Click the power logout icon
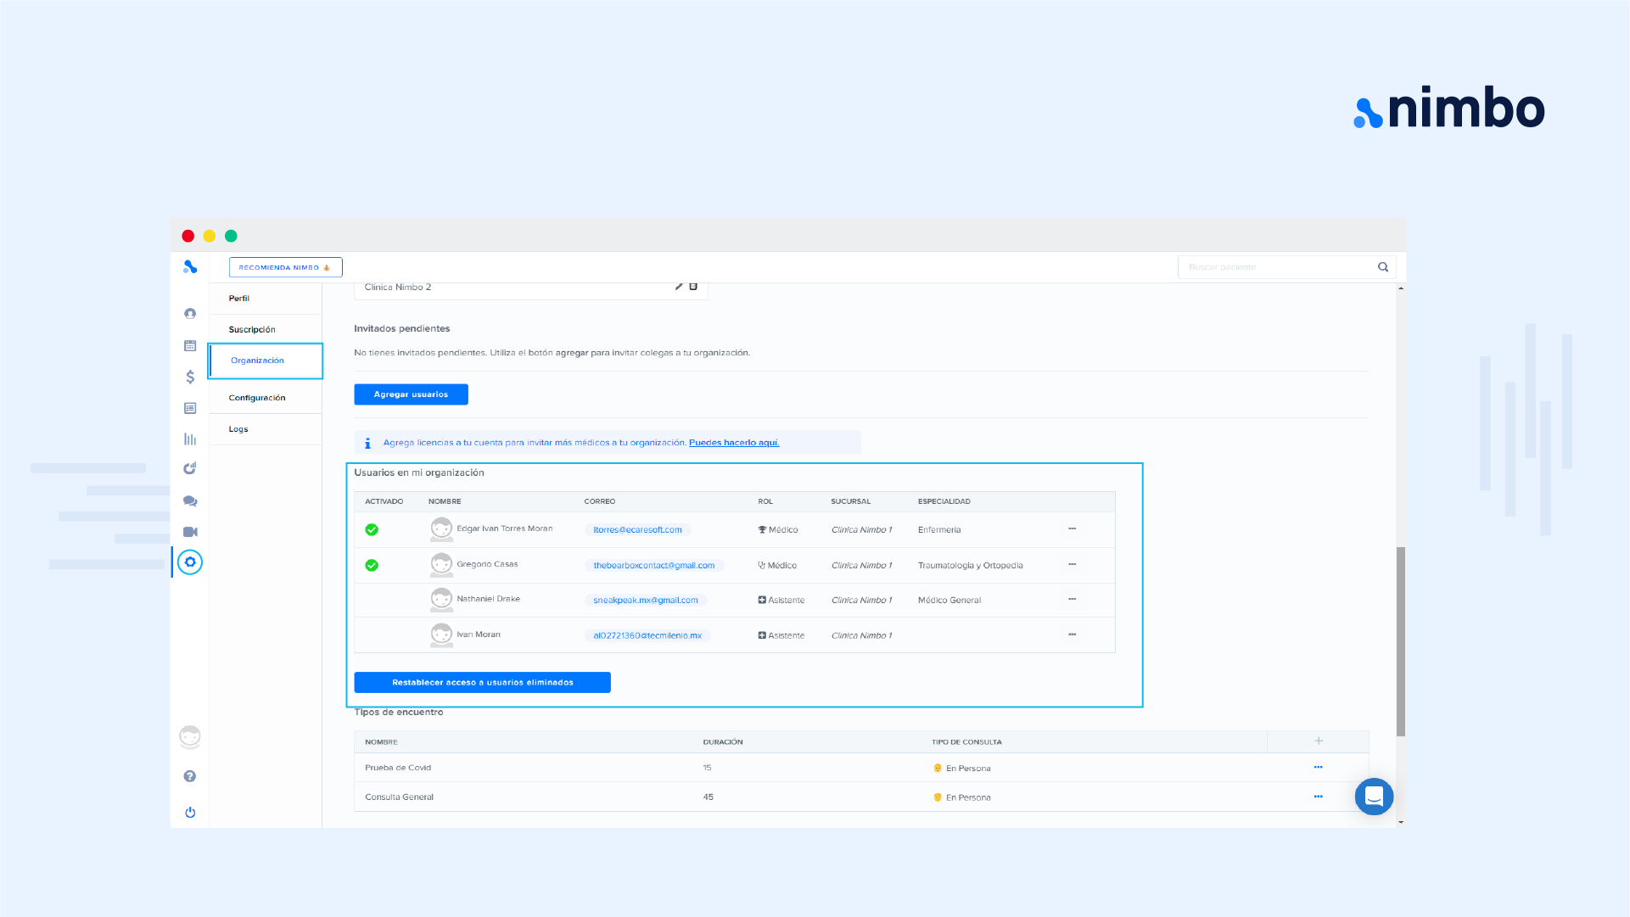This screenshot has height=917, width=1630. coord(190,812)
